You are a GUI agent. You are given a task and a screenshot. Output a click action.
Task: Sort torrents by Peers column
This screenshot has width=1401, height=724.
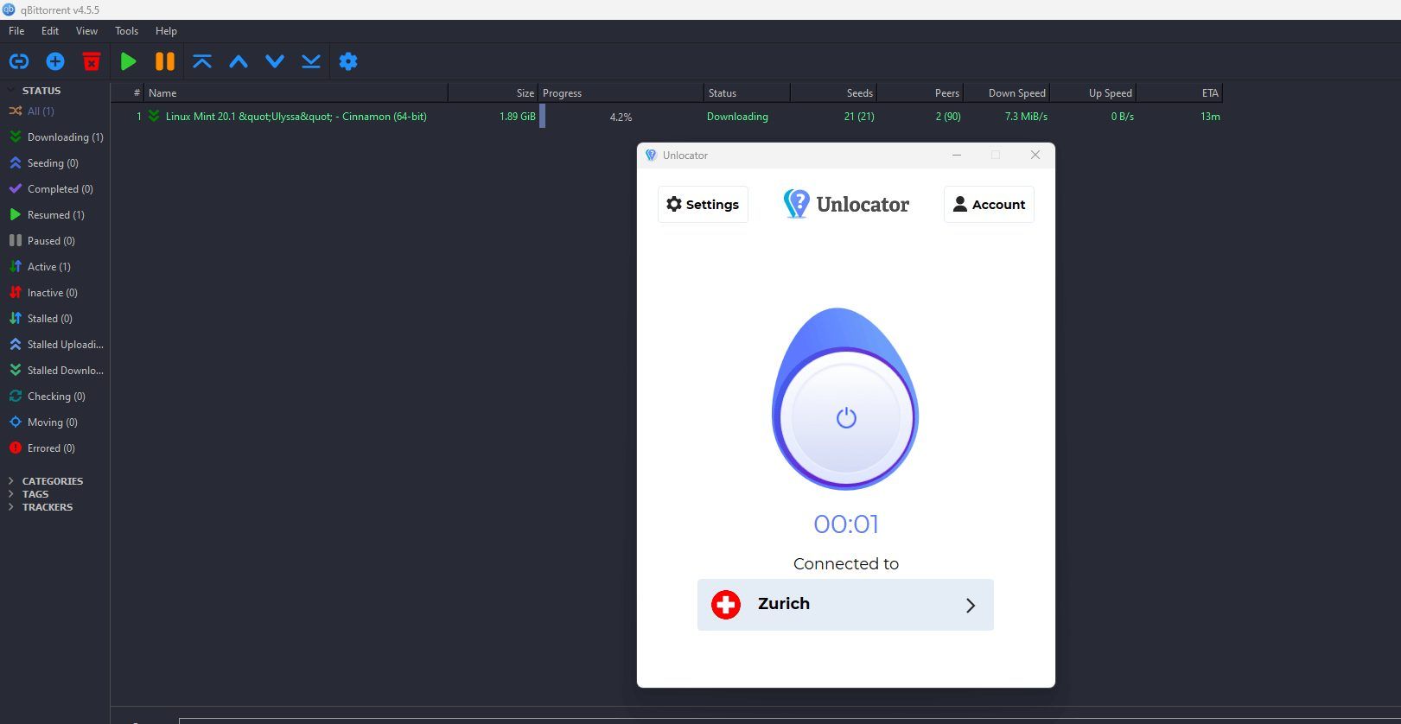[920, 93]
